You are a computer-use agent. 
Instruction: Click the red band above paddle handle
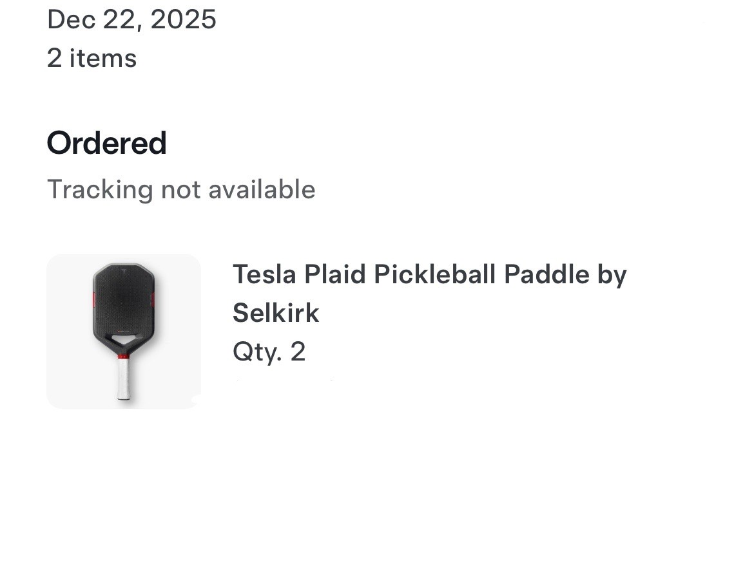pos(124,356)
